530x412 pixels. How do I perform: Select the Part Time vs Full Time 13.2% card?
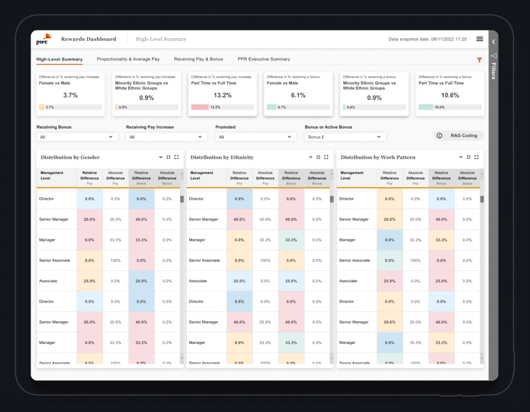(x=222, y=93)
